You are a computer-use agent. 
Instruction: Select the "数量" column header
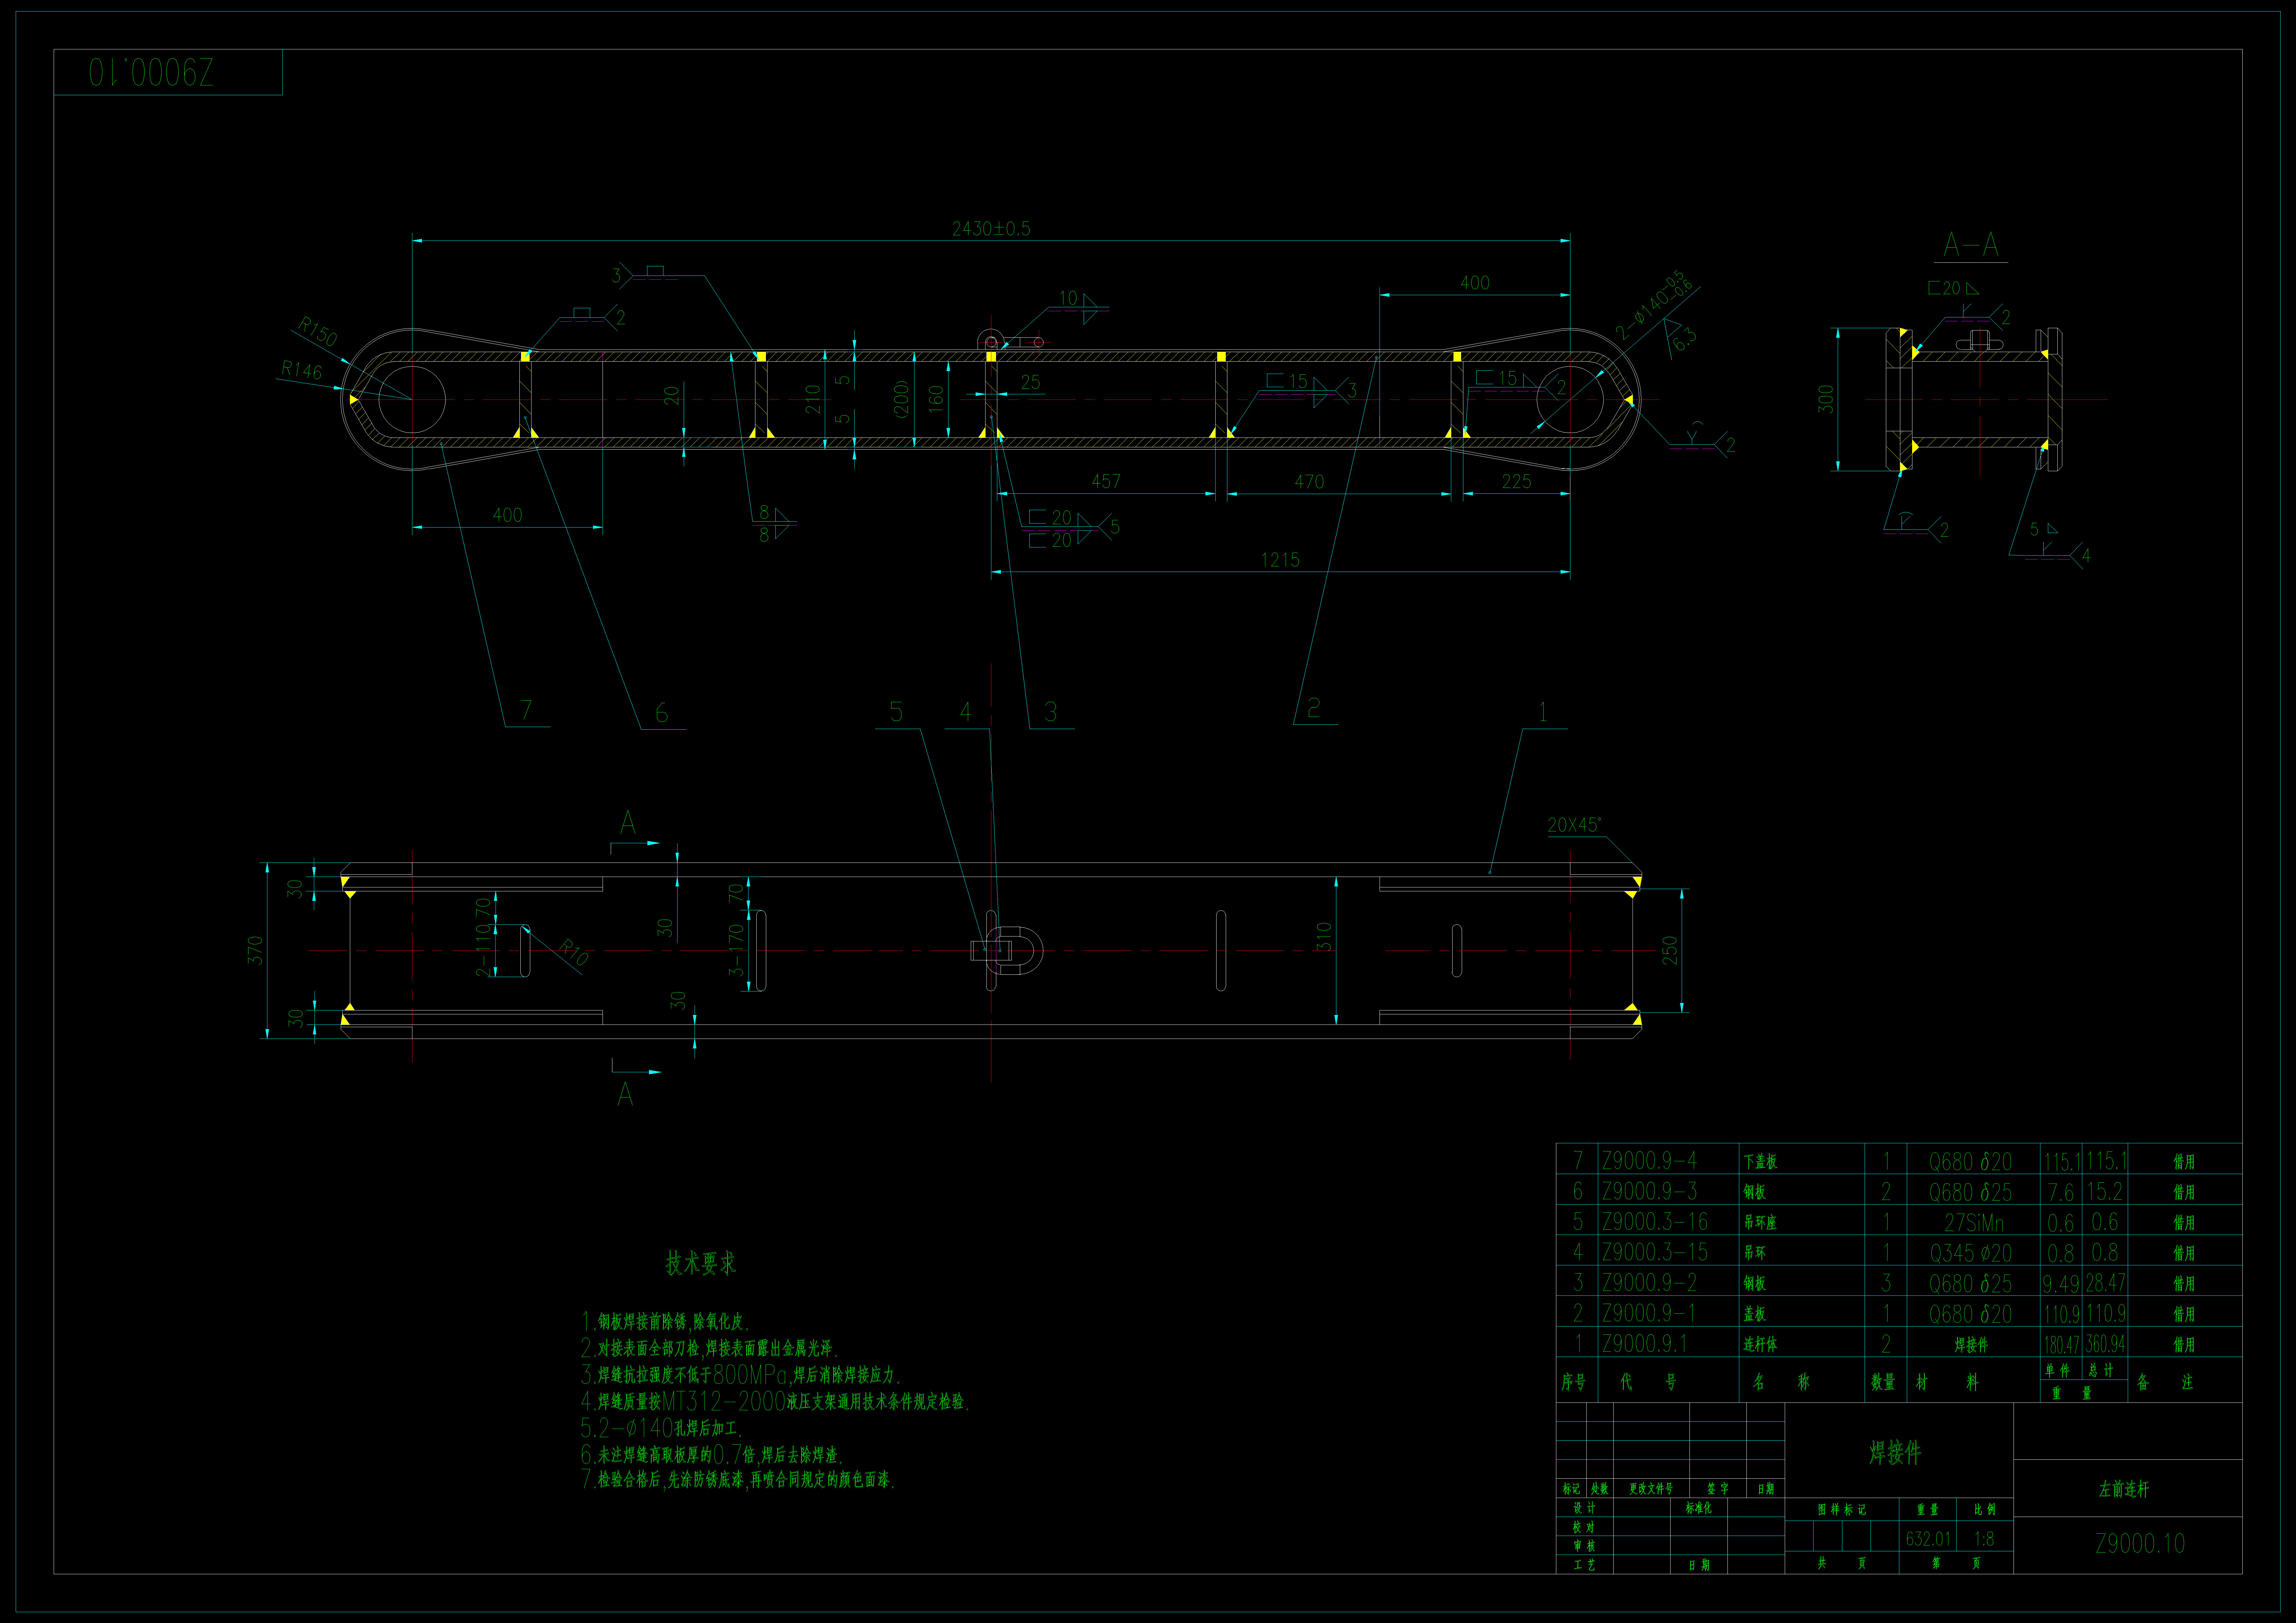[1883, 1382]
